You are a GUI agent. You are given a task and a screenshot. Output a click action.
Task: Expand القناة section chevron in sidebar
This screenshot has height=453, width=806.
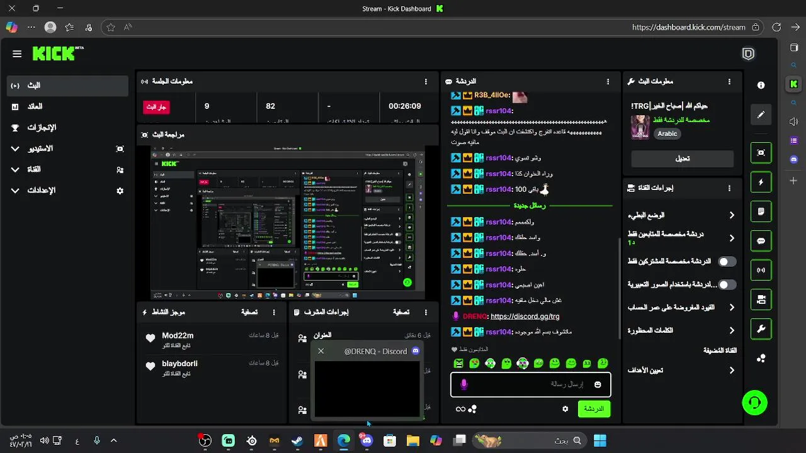(15, 170)
